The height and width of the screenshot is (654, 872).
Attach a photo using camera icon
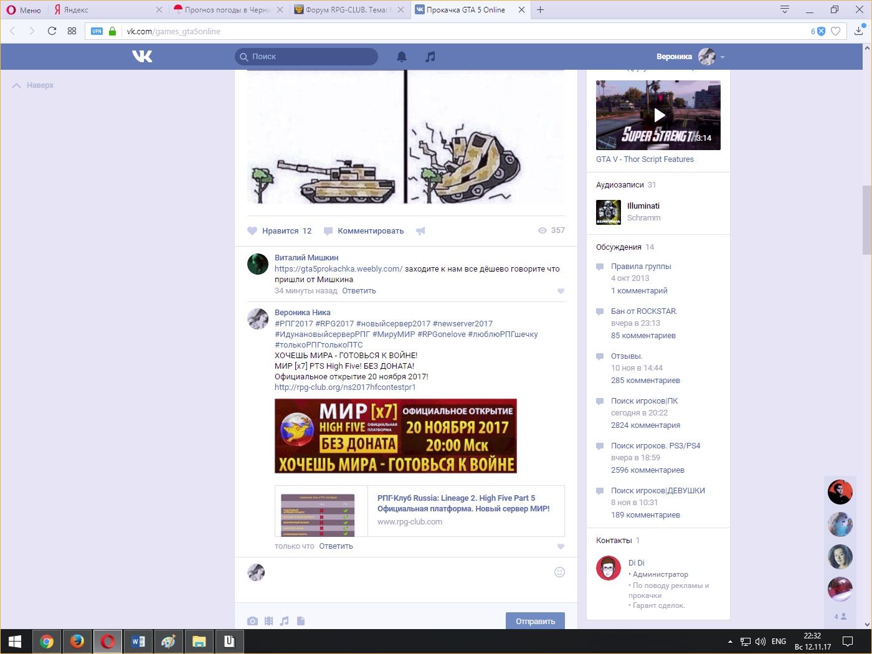[x=252, y=621]
